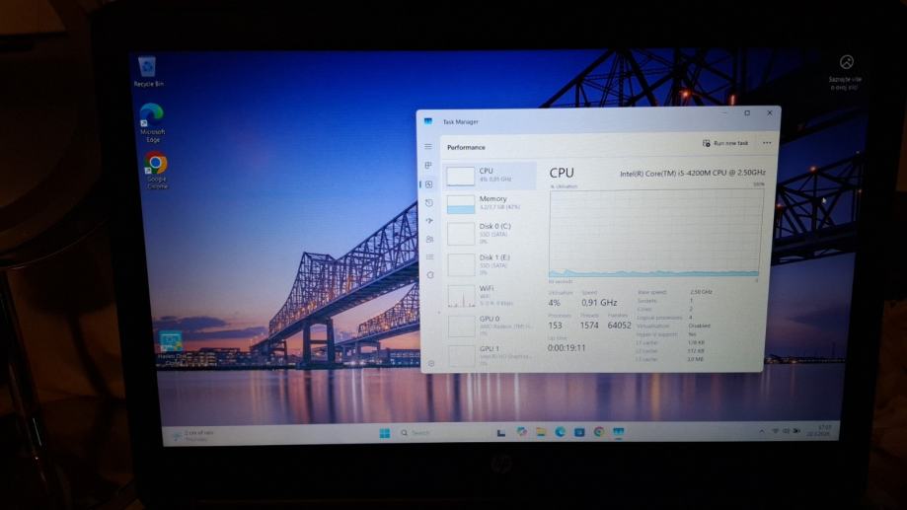Image resolution: width=907 pixels, height=510 pixels.
Task: Select the Performance page sidebar icon
Action: (428, 184)
